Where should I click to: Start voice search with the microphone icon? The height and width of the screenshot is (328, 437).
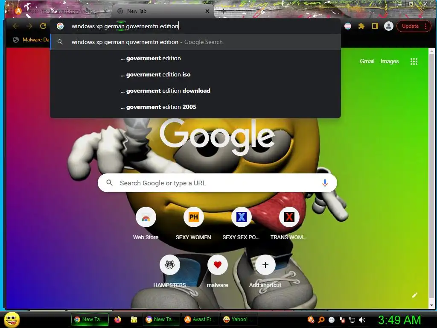[325, 183]
